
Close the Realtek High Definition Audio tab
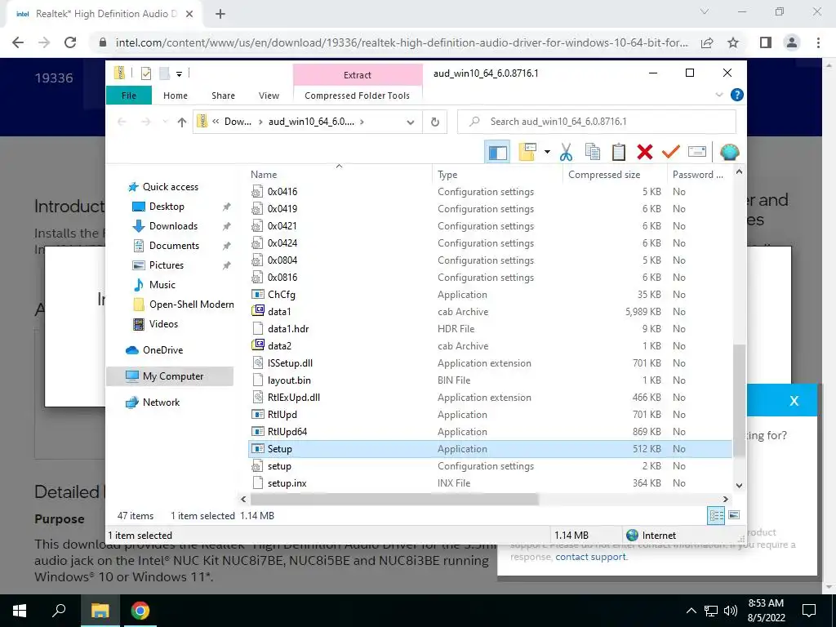[189, 14]
